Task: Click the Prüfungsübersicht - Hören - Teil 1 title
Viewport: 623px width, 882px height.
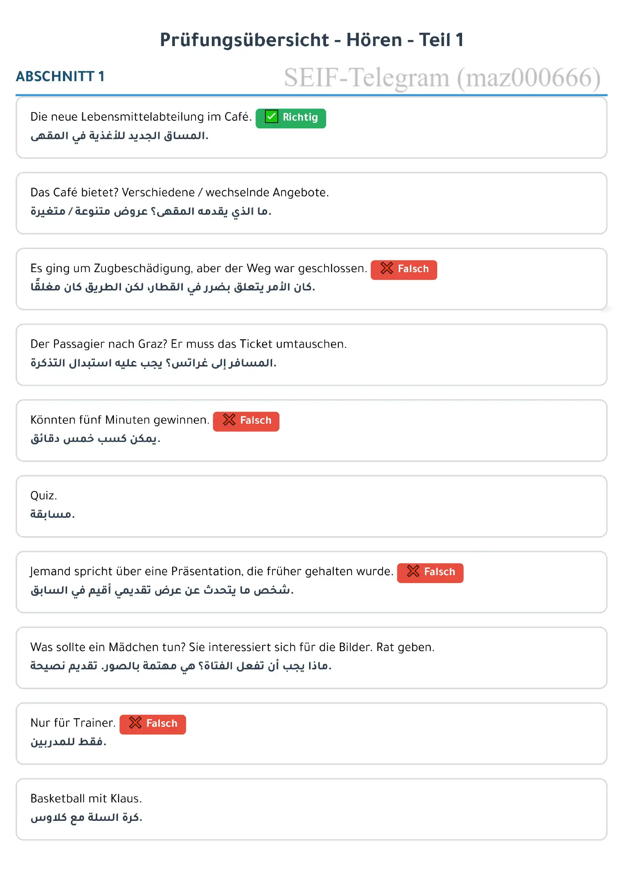Action: click(x=311, y=40)
